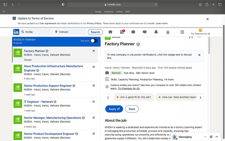
Task: Open Senior Manager, Manufacturing Operations job
Action: [53, 118]
